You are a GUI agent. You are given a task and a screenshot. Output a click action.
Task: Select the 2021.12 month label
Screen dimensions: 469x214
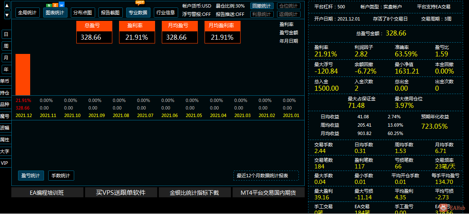point(23,115)
